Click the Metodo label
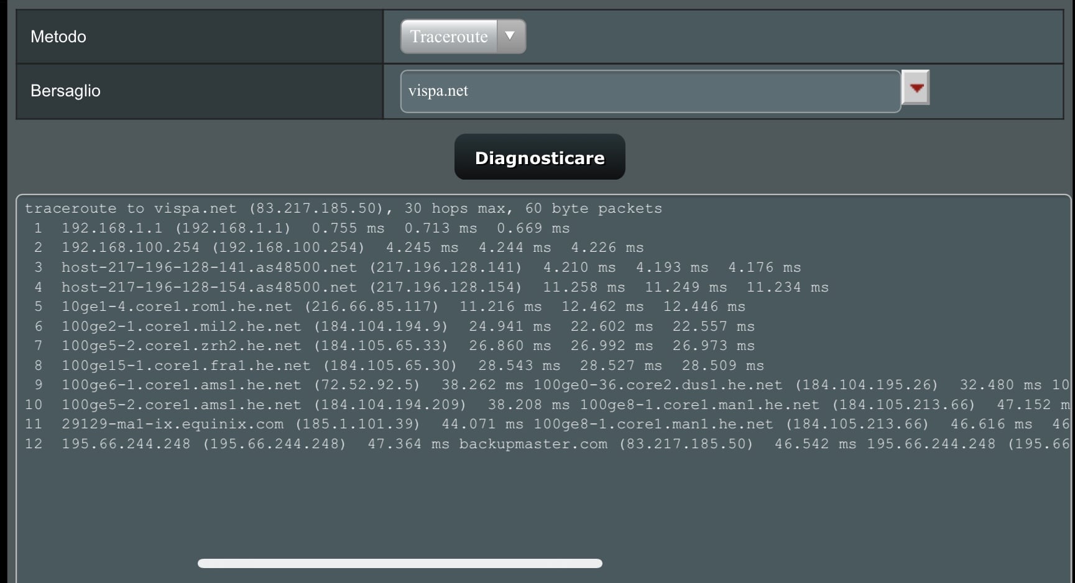The height and width of the screenshot is (583, 1075). [58, 37]
